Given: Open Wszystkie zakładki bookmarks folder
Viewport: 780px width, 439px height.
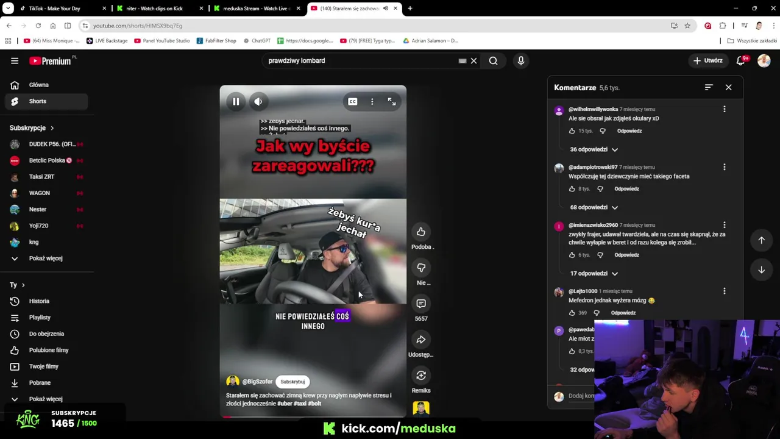Looking at the screenshot, I should coord(752,41).
